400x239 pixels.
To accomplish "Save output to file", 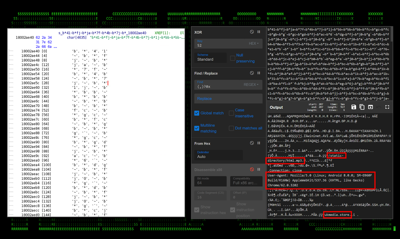I will [353, 107].
